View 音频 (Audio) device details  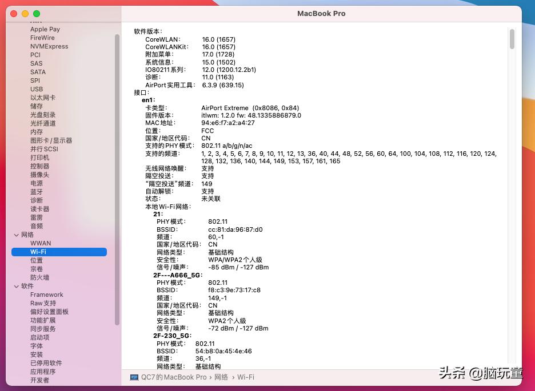click(x=37, y=226)
